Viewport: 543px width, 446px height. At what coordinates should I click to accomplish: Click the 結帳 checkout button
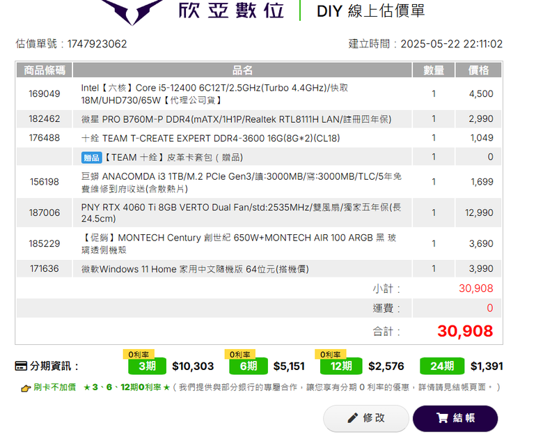tap(455, 418)
